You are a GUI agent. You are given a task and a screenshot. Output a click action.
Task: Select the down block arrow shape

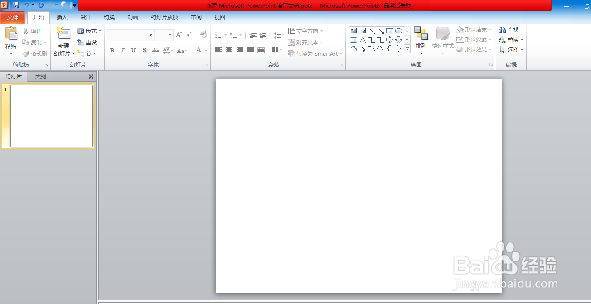pos(399,40)
